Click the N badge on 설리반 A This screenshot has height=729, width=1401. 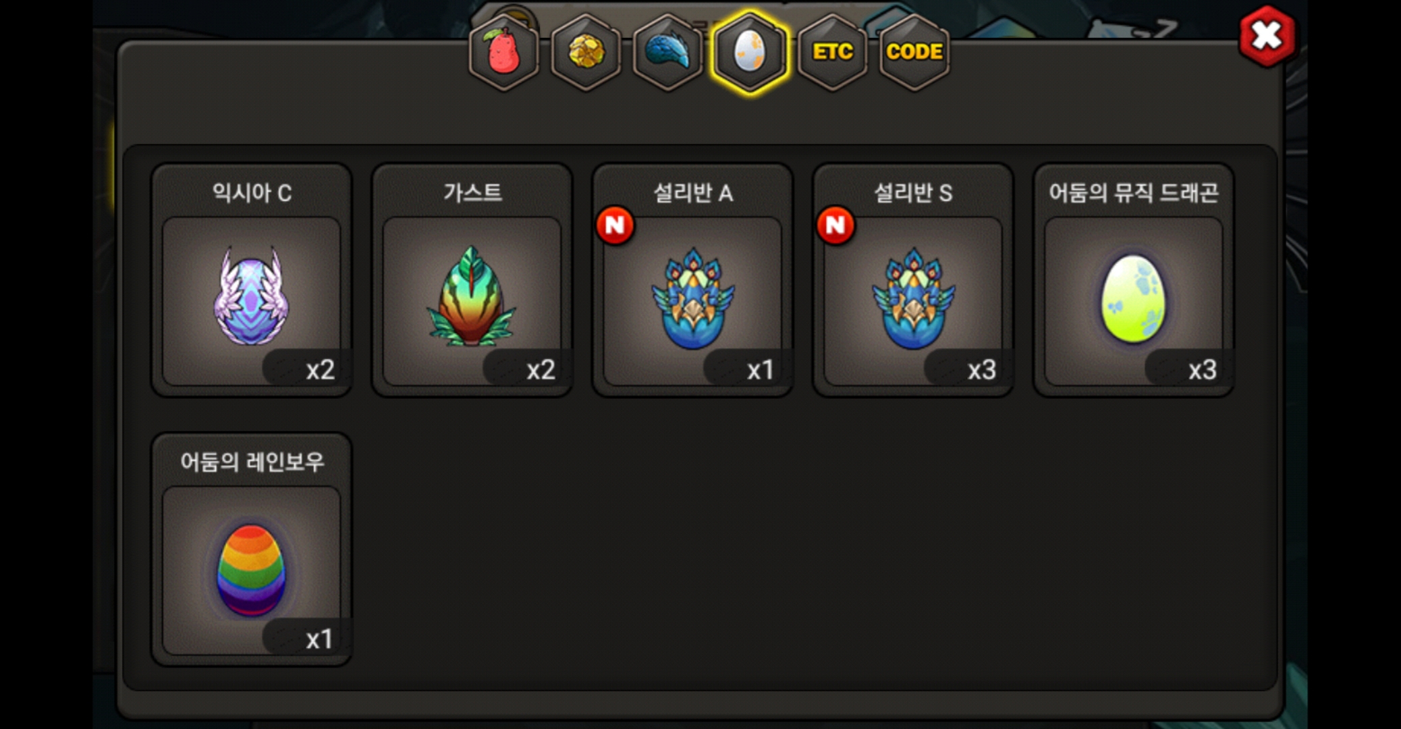(615, 225)
